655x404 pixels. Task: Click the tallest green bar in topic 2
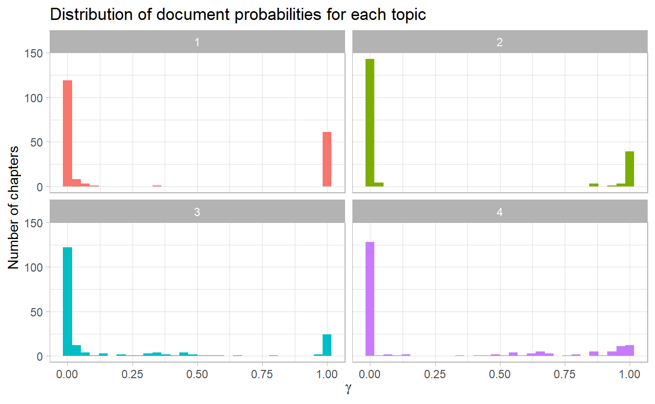[x=370, y=123]
